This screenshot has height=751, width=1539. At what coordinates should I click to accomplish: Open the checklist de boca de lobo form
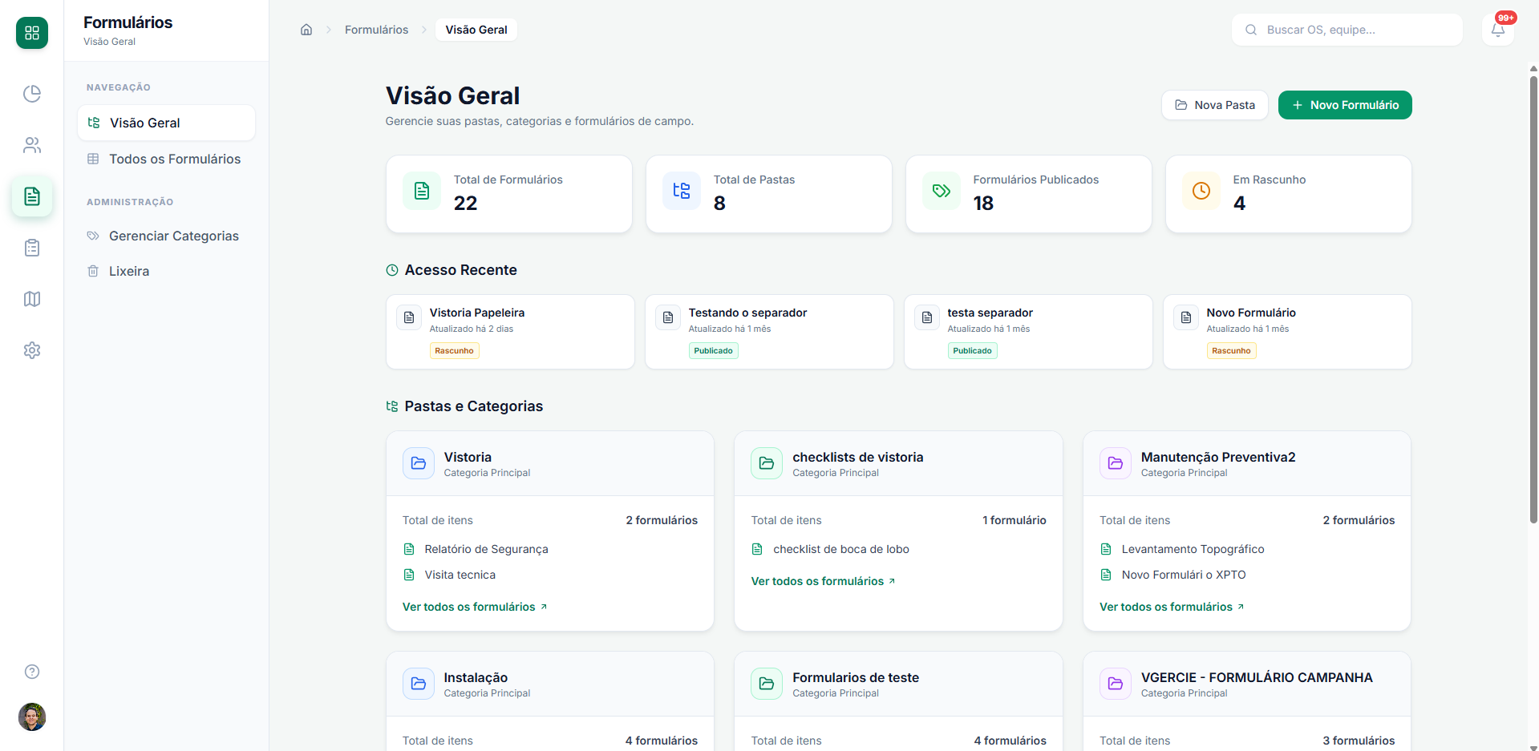(x=840, y=549)
